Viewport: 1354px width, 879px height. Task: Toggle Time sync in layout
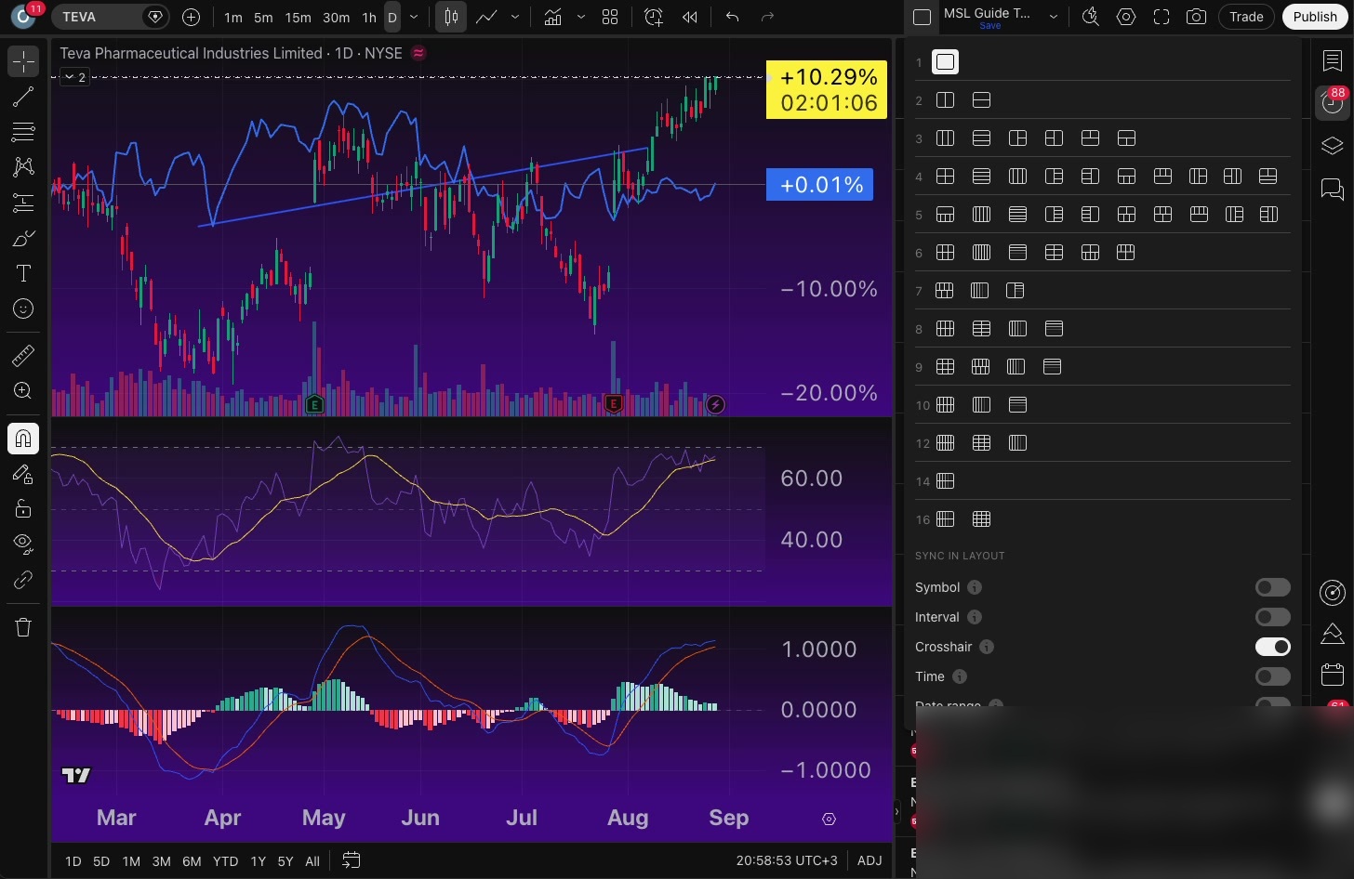[x=1273, y=676]
